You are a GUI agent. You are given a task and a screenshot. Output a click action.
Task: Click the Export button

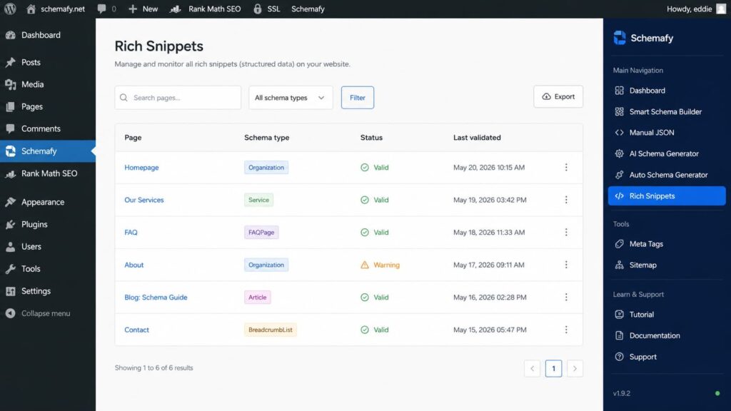click(x=558, y=96)
